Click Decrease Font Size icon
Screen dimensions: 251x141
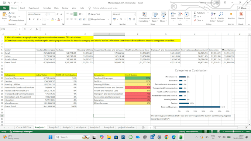coord(61,14)
